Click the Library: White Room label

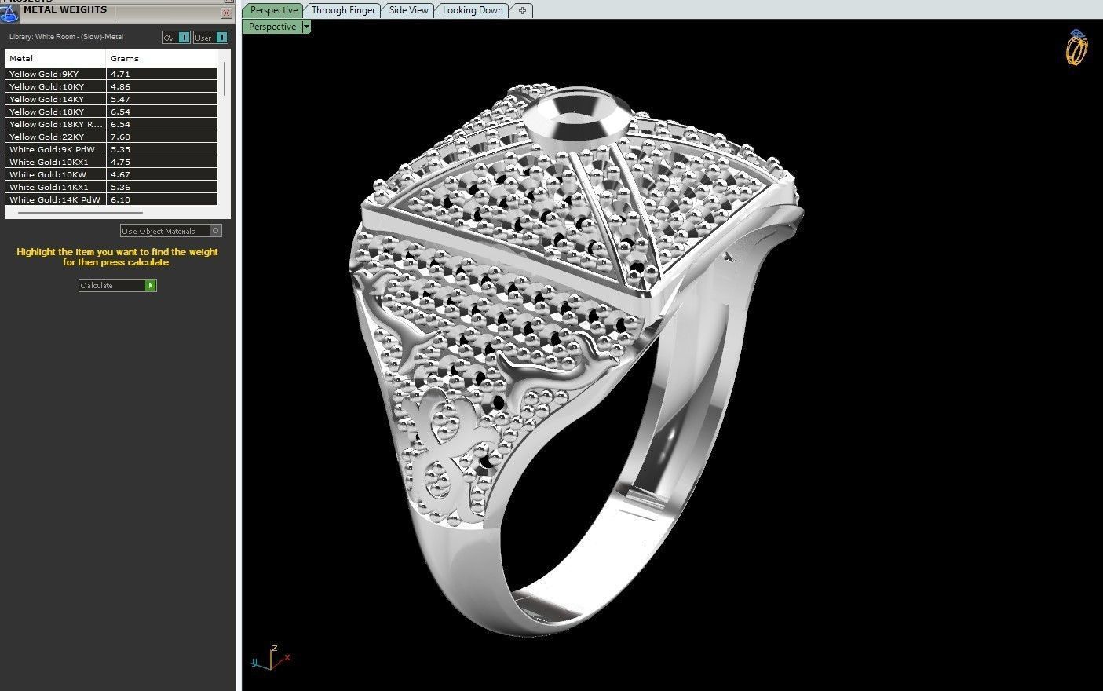coord(66,37)
